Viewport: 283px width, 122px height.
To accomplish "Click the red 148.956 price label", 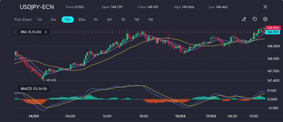I will [x=272, y=28].
